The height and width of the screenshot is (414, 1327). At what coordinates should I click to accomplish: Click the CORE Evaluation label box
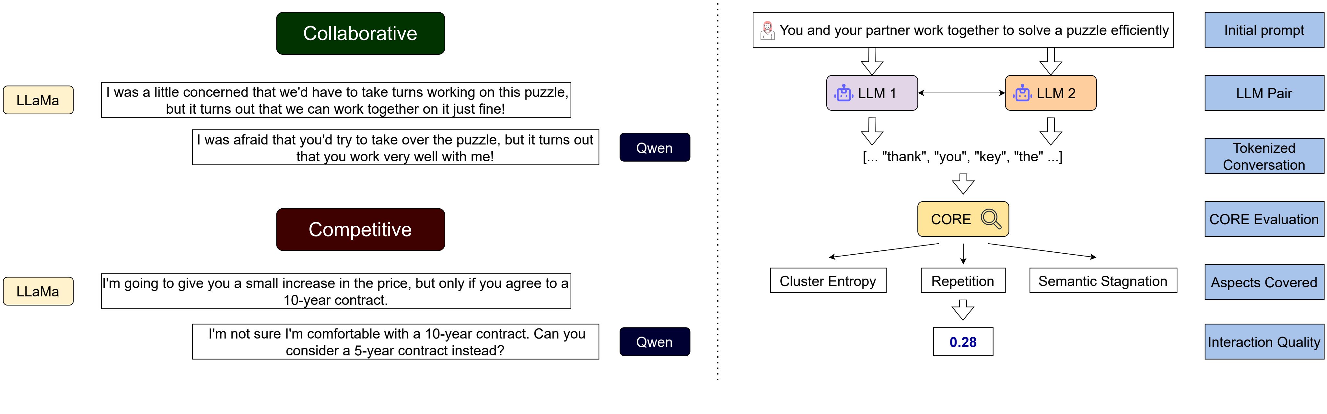pos(1264,219)
